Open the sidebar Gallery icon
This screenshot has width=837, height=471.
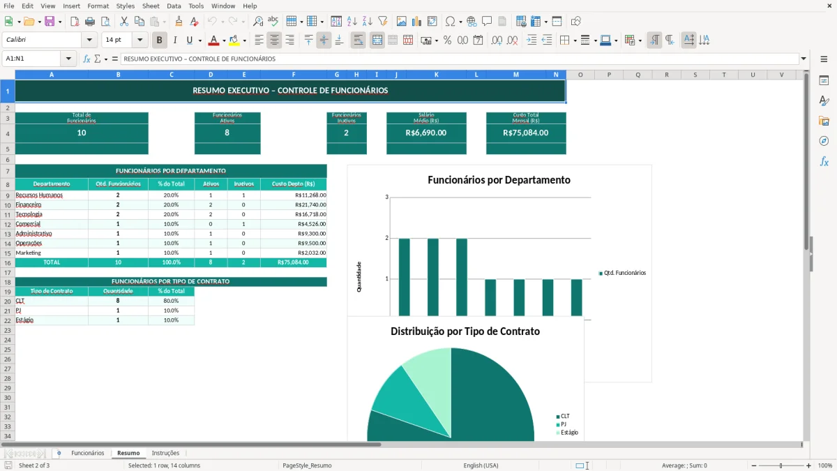(824, 121)
